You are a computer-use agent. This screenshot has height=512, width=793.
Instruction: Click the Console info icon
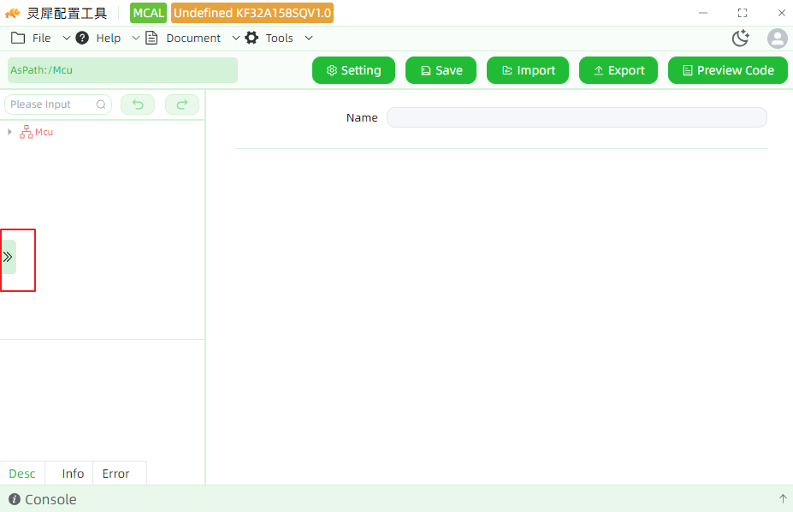tap(15, 499)
